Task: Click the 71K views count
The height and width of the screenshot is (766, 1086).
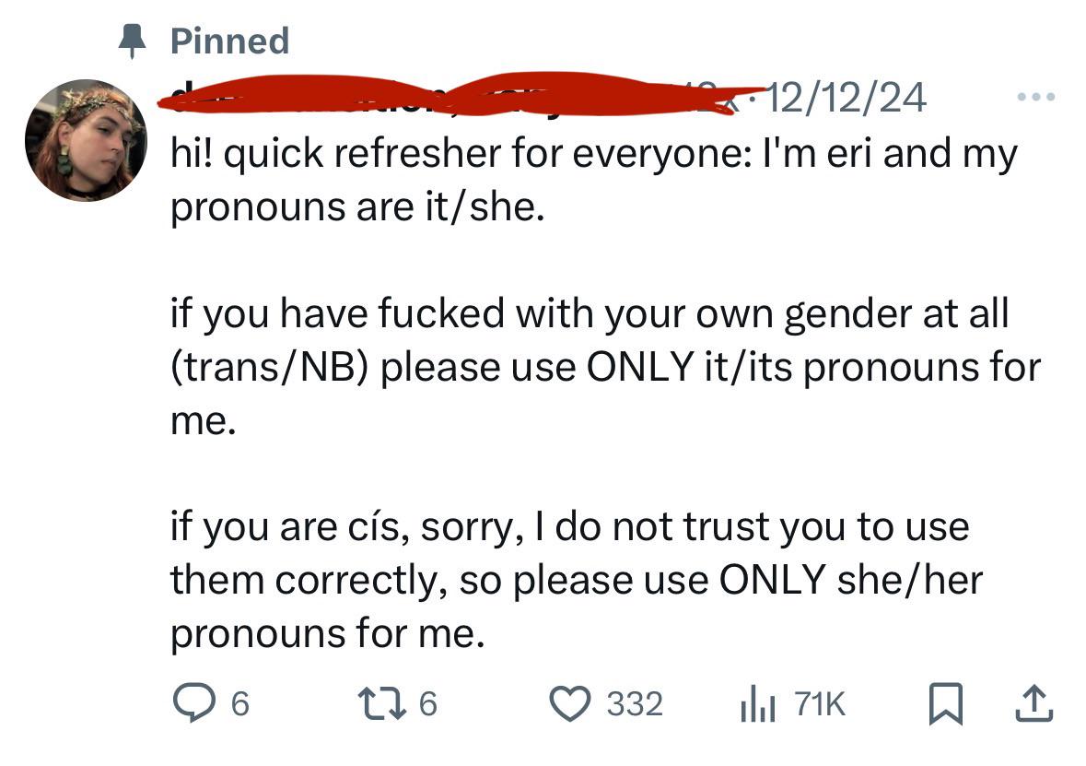Action: [820, 704]
